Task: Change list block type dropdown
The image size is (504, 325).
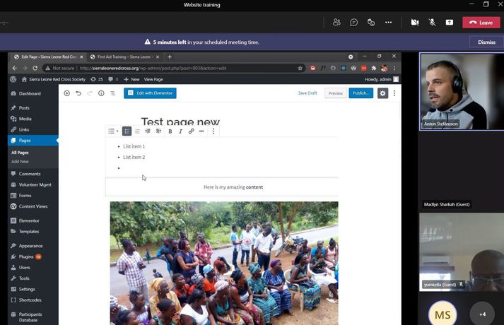Action: [x=113, y=131]
